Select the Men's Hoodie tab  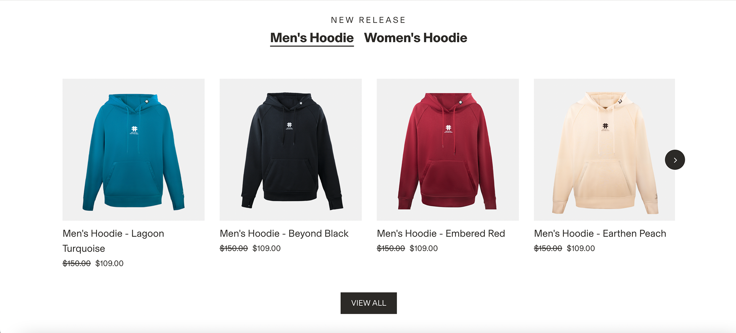(312, 38)
